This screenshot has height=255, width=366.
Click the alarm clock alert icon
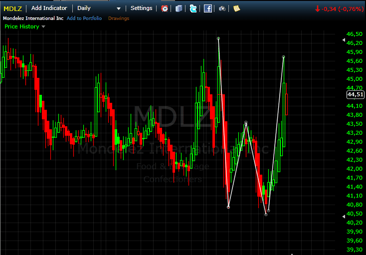pos(165,8)
